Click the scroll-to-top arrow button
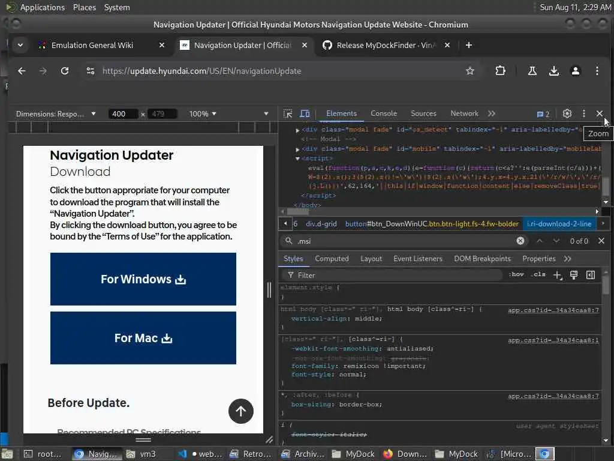This screenshot has height=461, width=614. (x=241, y=411)
